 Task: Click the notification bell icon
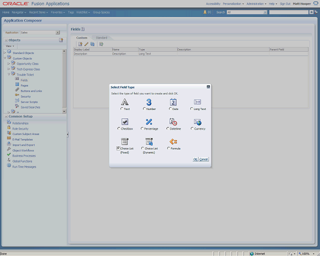tap(205, 12)
